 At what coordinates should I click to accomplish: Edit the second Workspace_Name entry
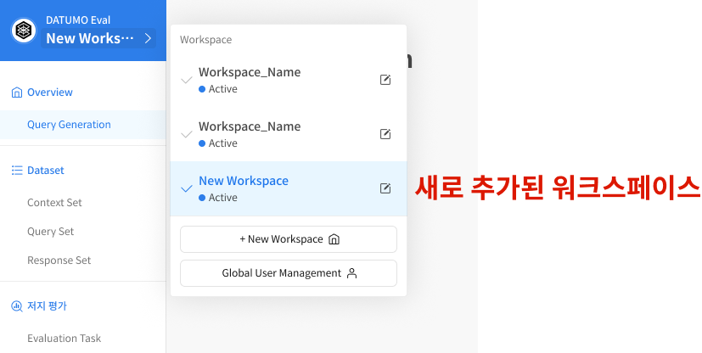[385, 134]
